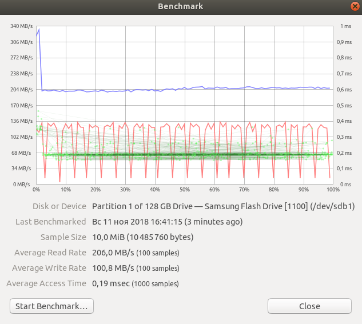Click the 30% label on the horizontal axis
The height and width of the screenshot is (324, 362).
(125, 190)
